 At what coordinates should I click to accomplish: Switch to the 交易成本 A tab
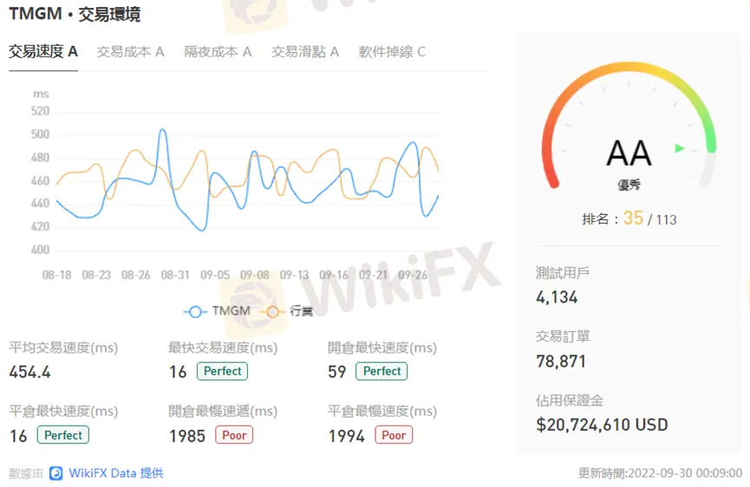pyautogui.click(x=131, y=52)
